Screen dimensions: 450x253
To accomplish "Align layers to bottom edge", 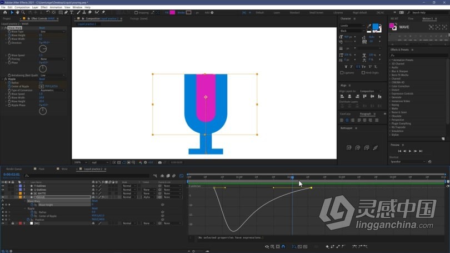I will pyautogui.click(x=379, y=97).
